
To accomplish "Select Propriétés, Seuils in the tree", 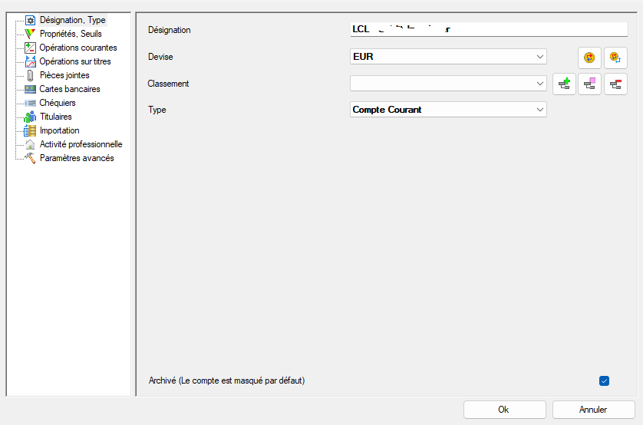I will tap(70, 34).
